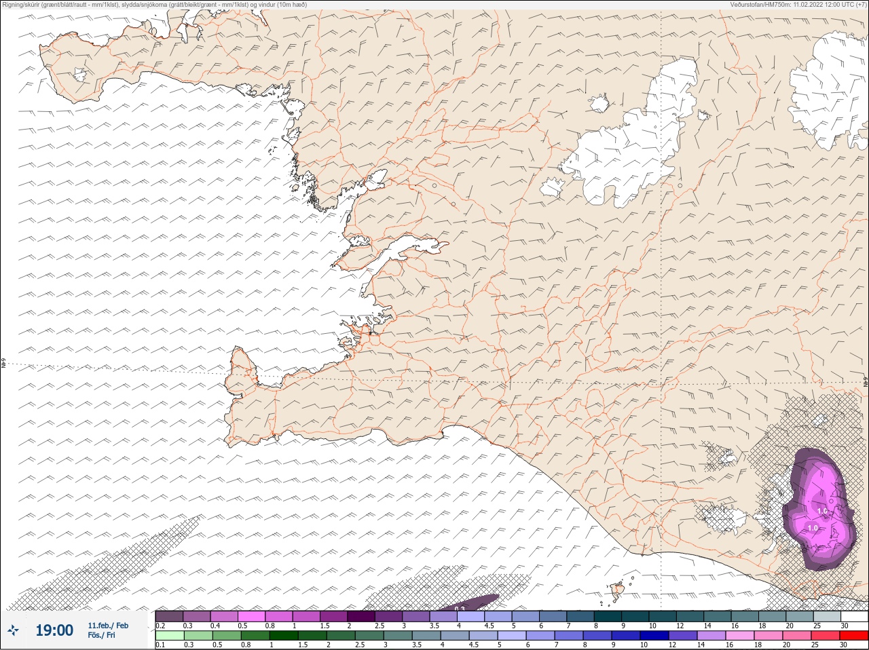Viewport: 869px width, 650px height.
Task: Click the 64 latitude label on left edge
Action: (x=3, y=364)
